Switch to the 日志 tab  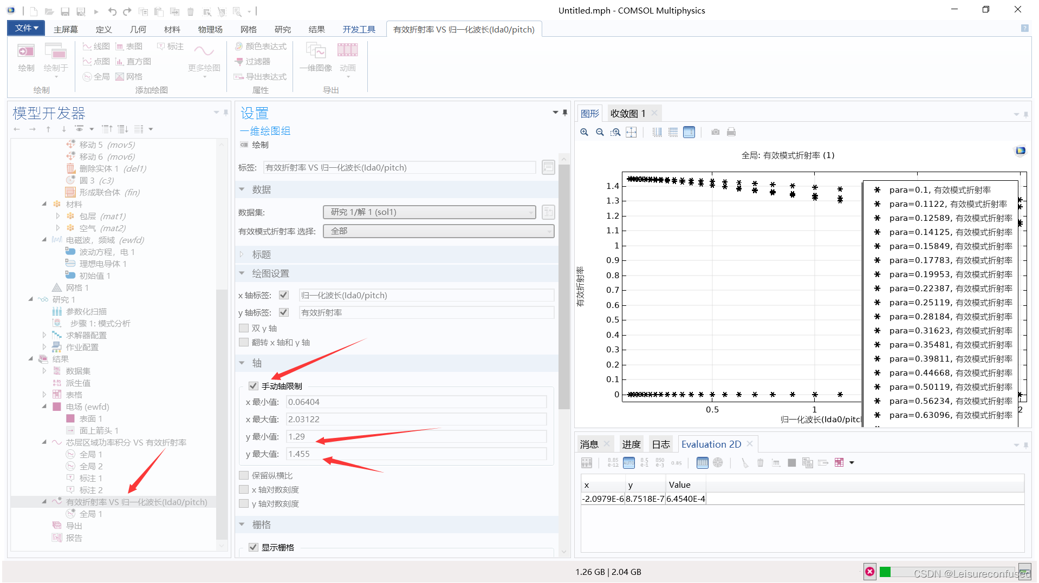[661, 445]
